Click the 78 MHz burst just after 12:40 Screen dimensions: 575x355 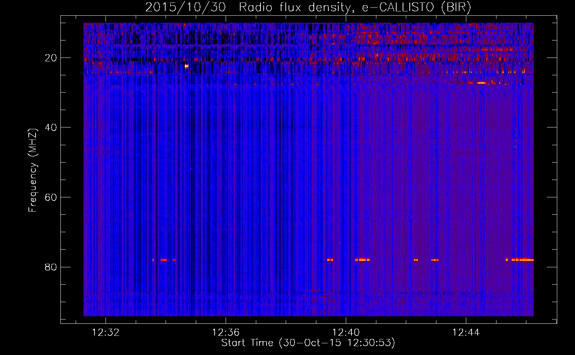(362, 260)
